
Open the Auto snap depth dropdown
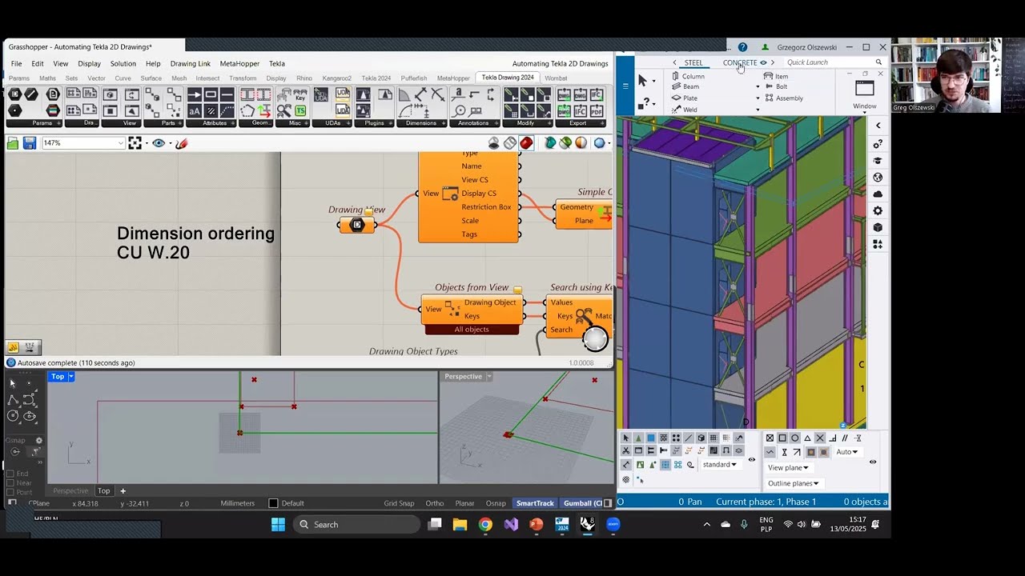pos(846,452)
